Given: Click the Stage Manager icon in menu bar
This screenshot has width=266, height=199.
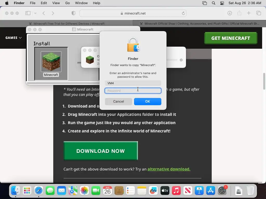Looking at the screenshot, I should [205, 3].
